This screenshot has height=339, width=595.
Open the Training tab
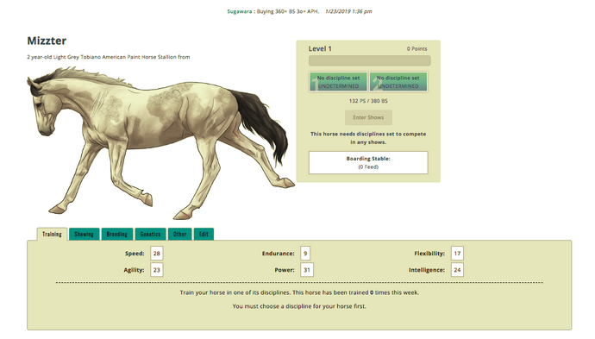tap(52, 234)
